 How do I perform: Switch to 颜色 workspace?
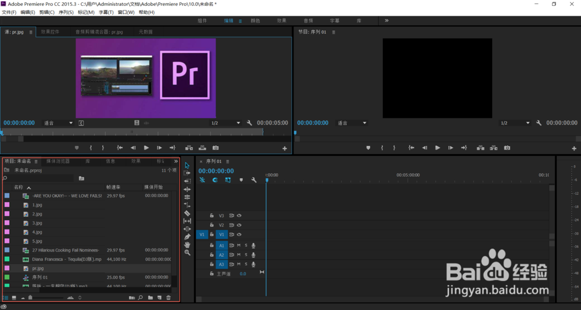[255, 21]
